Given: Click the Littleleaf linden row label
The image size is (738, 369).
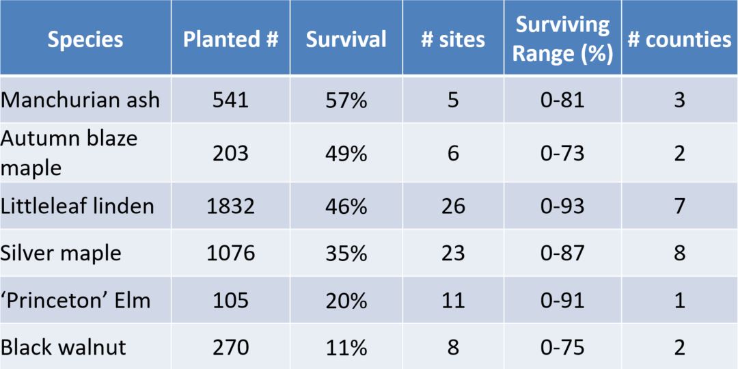Looking at the screenshot, I should point(77,206).
